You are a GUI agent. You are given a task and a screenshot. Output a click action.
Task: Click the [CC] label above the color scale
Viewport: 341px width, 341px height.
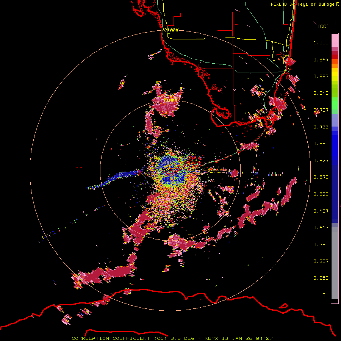pos(324,26)
